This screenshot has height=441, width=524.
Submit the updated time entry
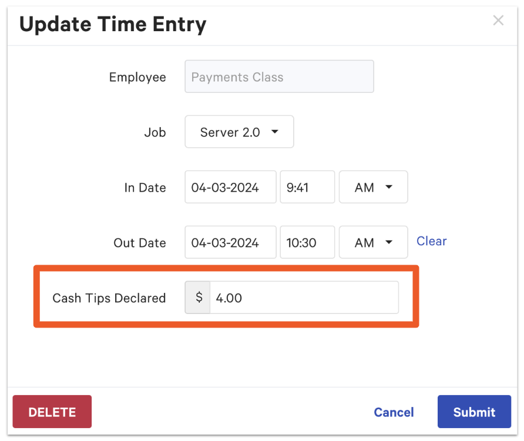tap(474, 412)
